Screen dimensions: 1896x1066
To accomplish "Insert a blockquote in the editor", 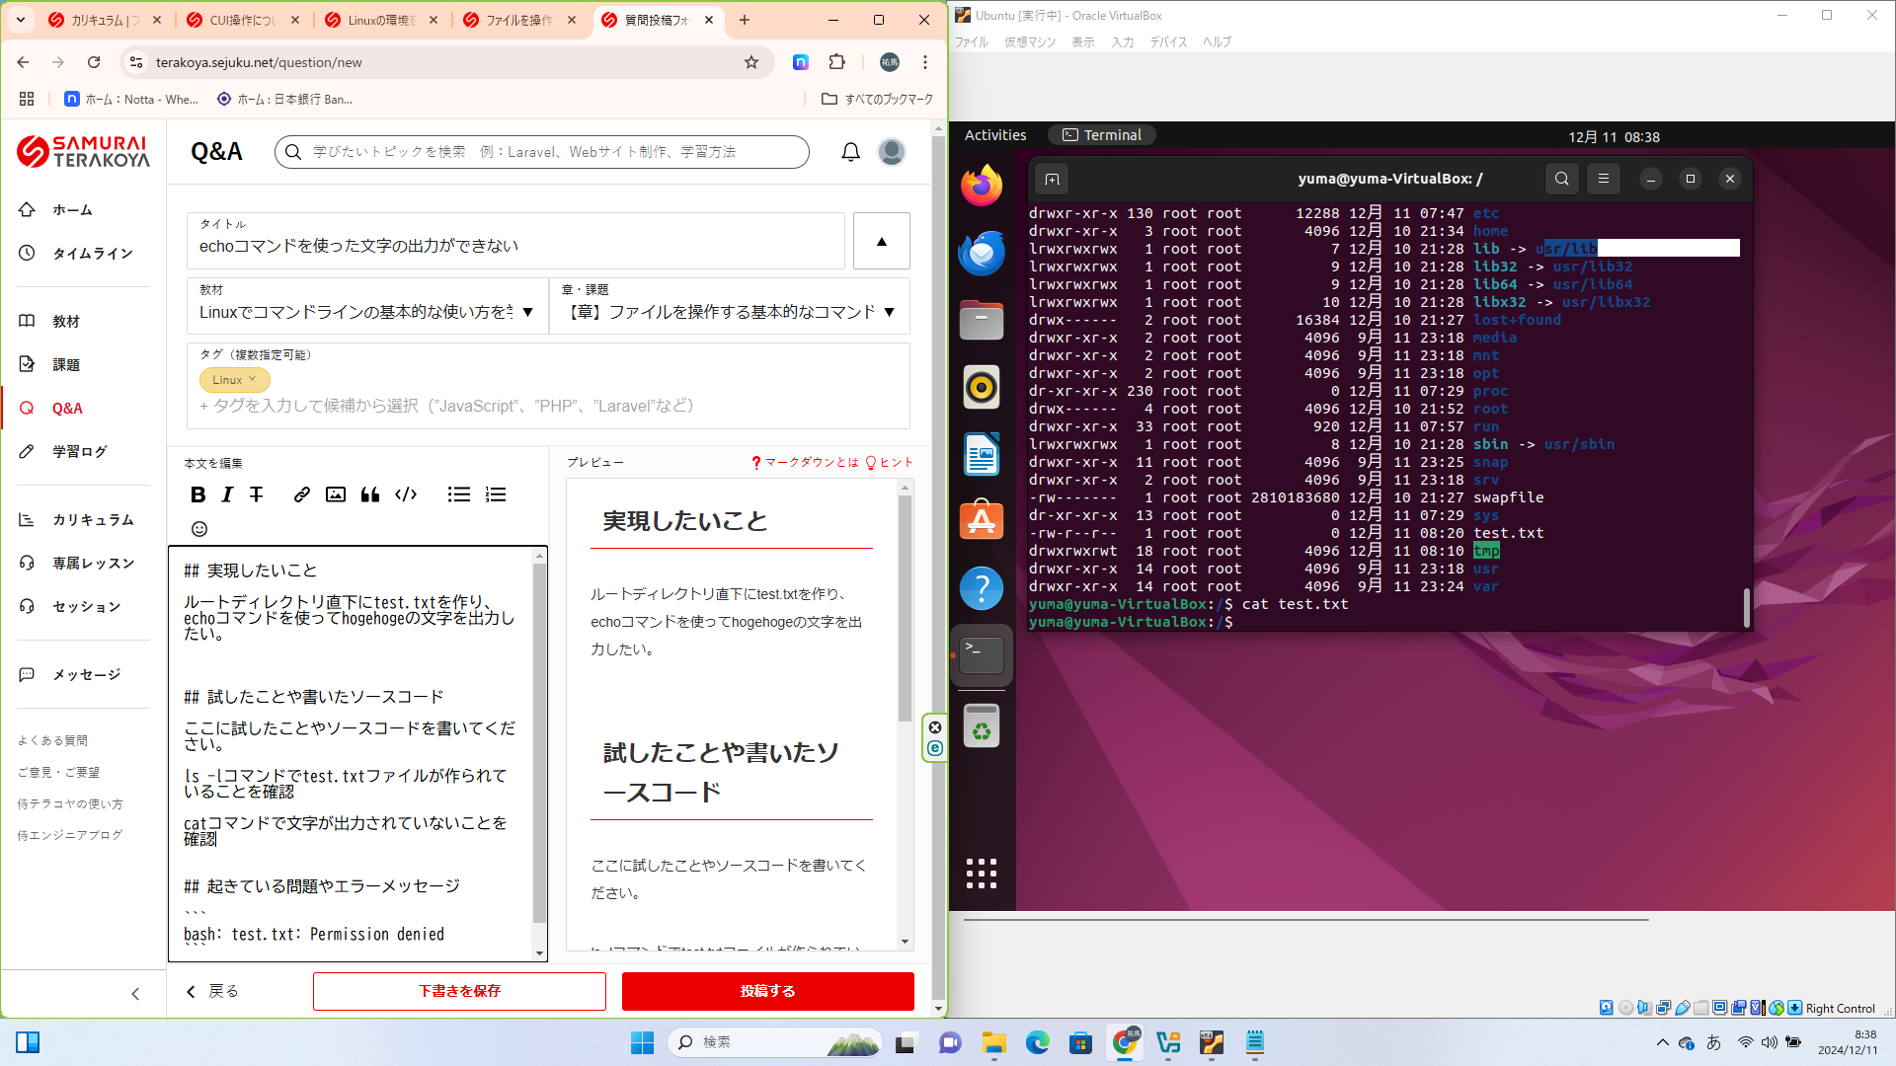I will point(370,495).
